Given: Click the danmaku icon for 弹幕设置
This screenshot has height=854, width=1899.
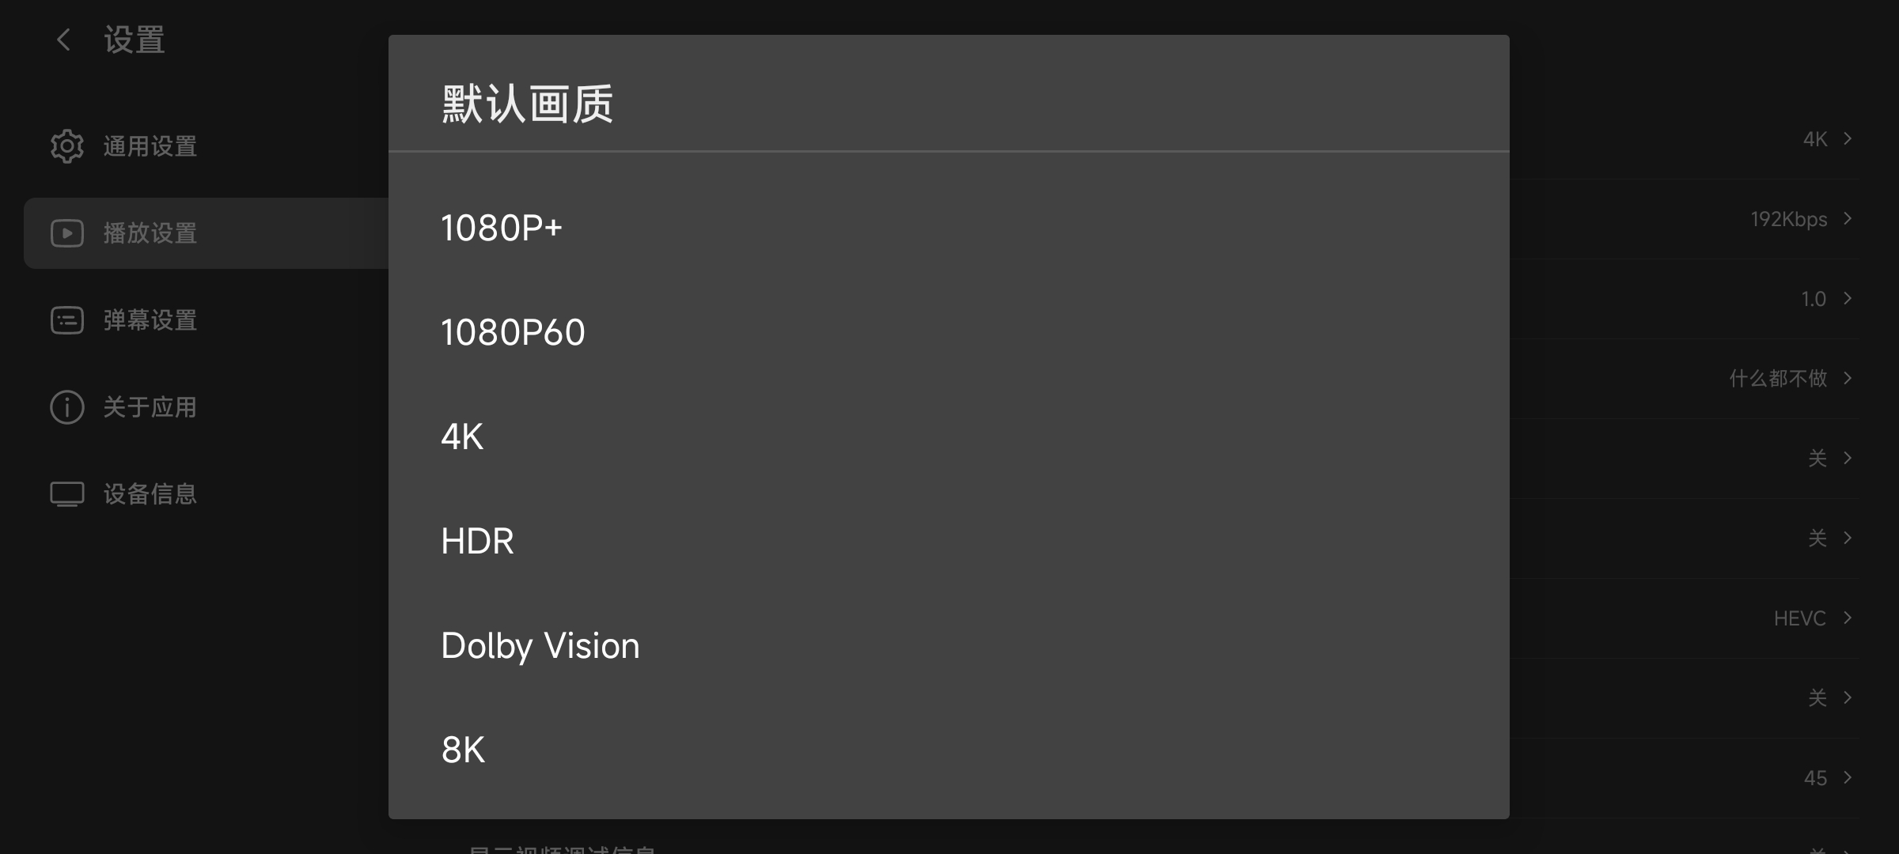Looking at the screenshot, I should click(67, 320).
